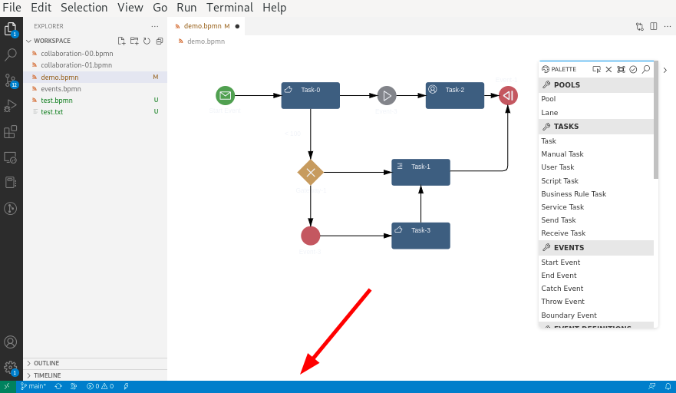Switch to the demo.bpmn editor tab
The height and width of the screenshot is (393, 676).
(206, 26)
